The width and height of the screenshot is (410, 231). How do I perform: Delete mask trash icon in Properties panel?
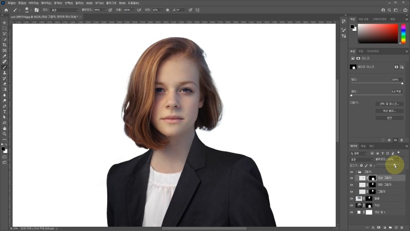(402, 140)
